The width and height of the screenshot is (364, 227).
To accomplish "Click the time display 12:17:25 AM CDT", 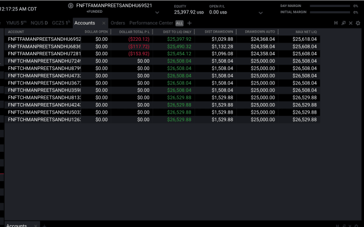I will (x=18, y=9).
